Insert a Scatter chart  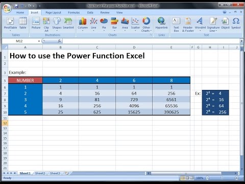pos(135,25)
